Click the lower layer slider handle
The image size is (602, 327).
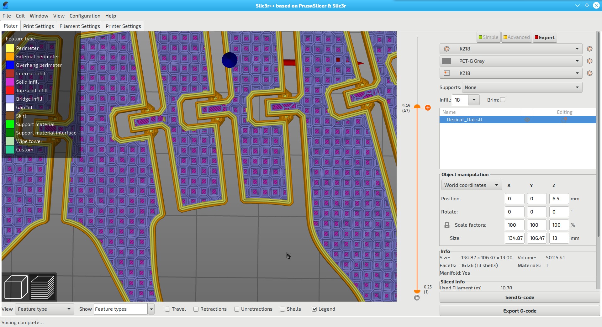tap(417, 292)
